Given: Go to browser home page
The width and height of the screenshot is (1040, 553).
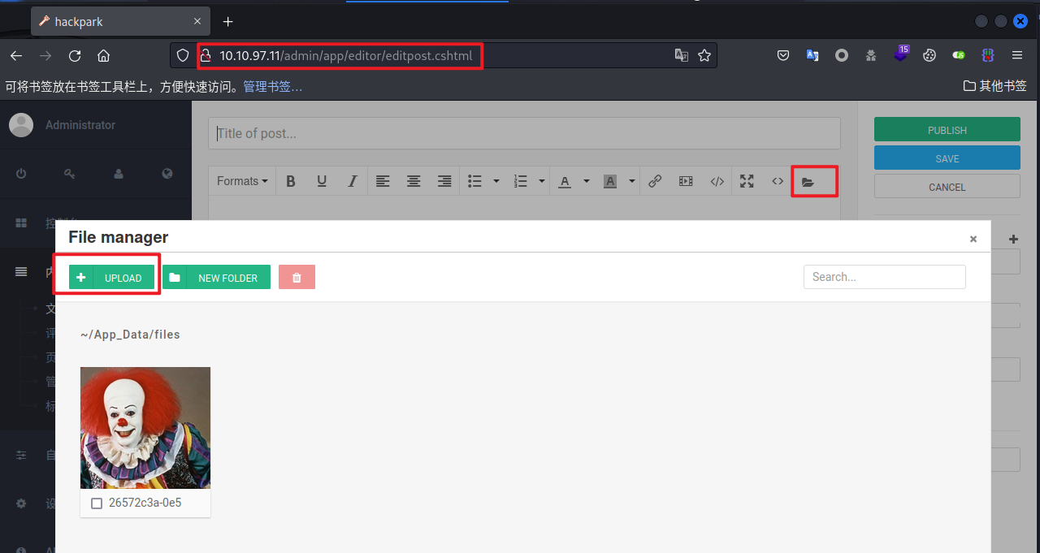Looking at the screenshot, I should [103, 56].
